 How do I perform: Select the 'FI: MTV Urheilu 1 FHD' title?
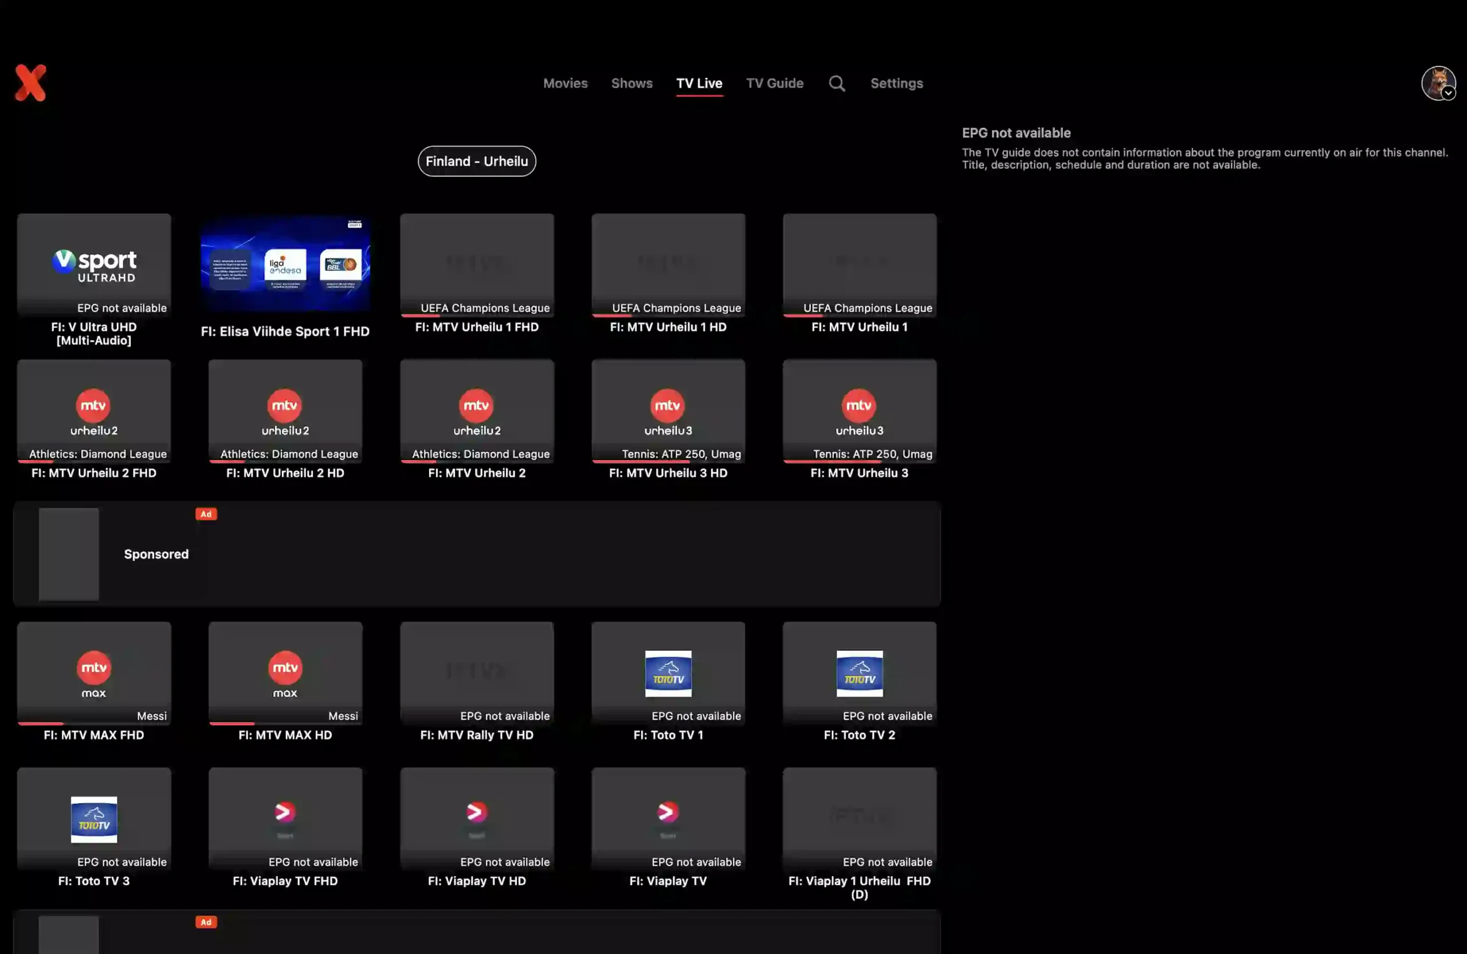click(x=476, y=327)
